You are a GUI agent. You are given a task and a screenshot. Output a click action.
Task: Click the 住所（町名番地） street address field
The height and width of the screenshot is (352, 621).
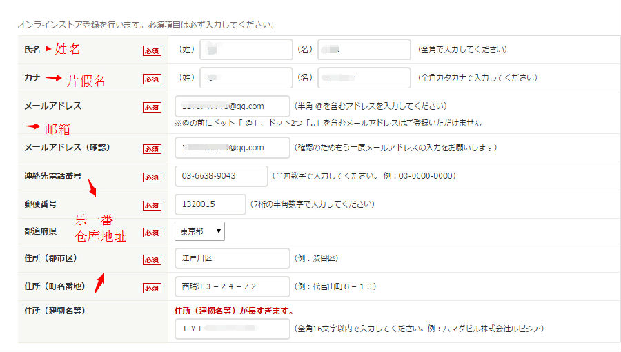232,286
